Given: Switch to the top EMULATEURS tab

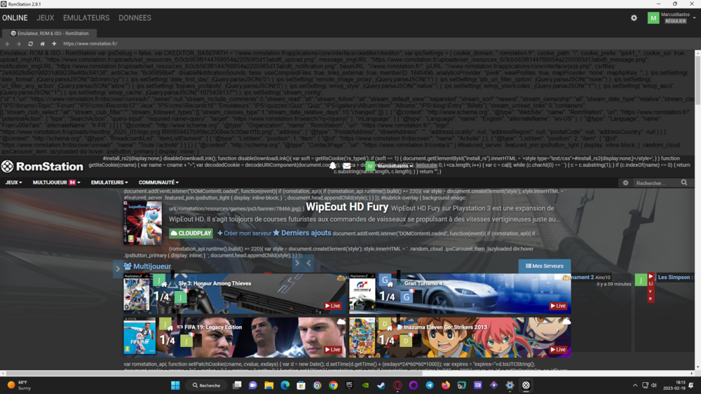Looking at the screenshot, I should [x=86, y=18].
